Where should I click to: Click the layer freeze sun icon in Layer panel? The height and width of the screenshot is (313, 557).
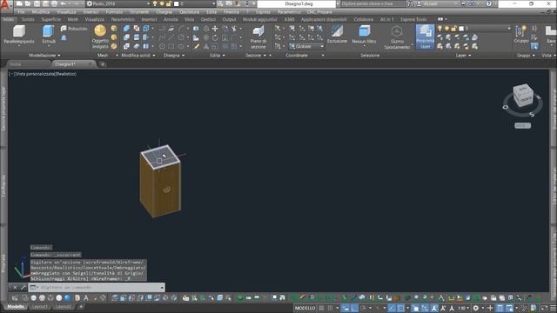click(446, 29)
